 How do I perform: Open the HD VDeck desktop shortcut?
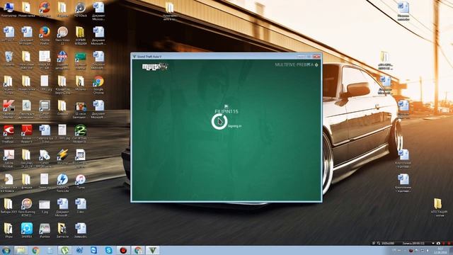point(80,9)
